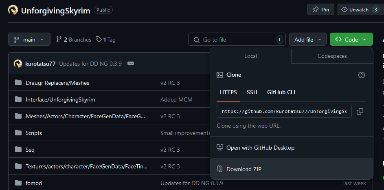
Task: Open the Scripts folder
Action: pos(34,133)
